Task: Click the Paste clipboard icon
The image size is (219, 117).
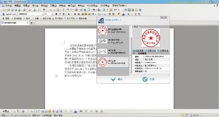Action: click(x=58, y=10)
